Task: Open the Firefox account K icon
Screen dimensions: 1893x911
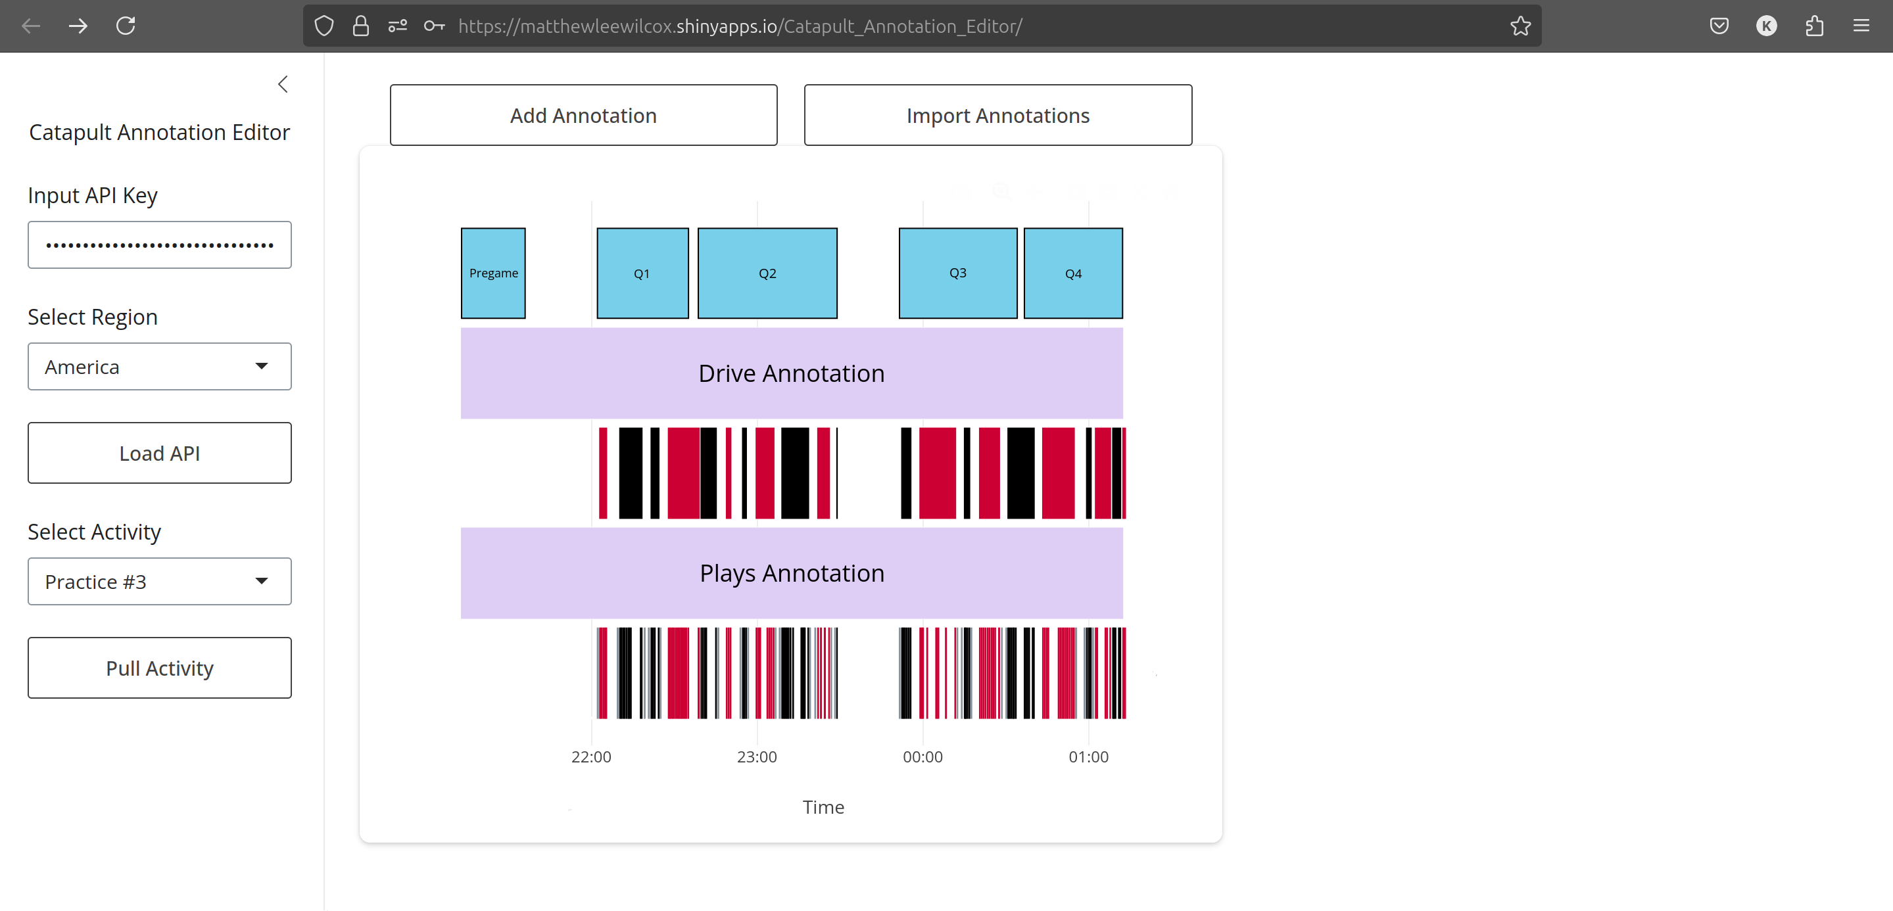Action: pos(1766,26)
